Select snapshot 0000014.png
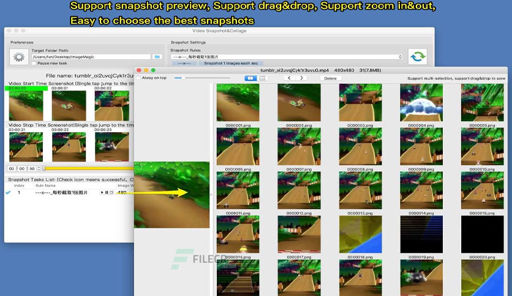Image resolution: width=512 pixels, height=296 pixels. pos(421,190)
